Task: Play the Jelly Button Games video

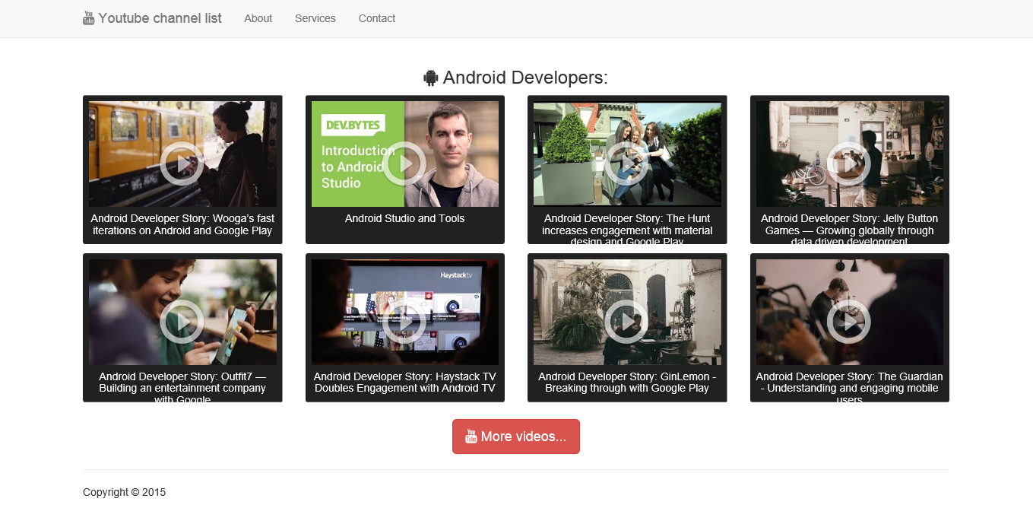Action: [849, 164]
